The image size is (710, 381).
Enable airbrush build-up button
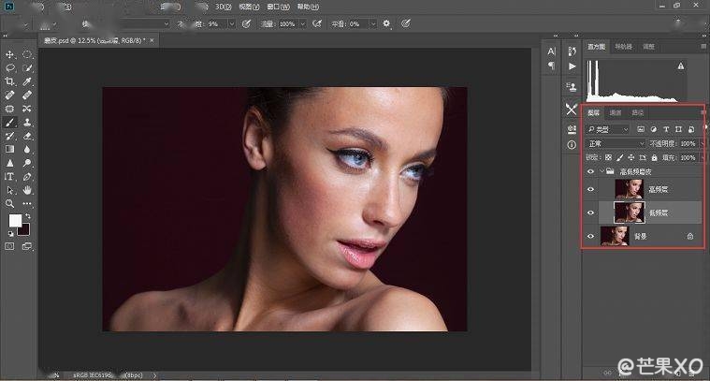click(x=317, y=23)
